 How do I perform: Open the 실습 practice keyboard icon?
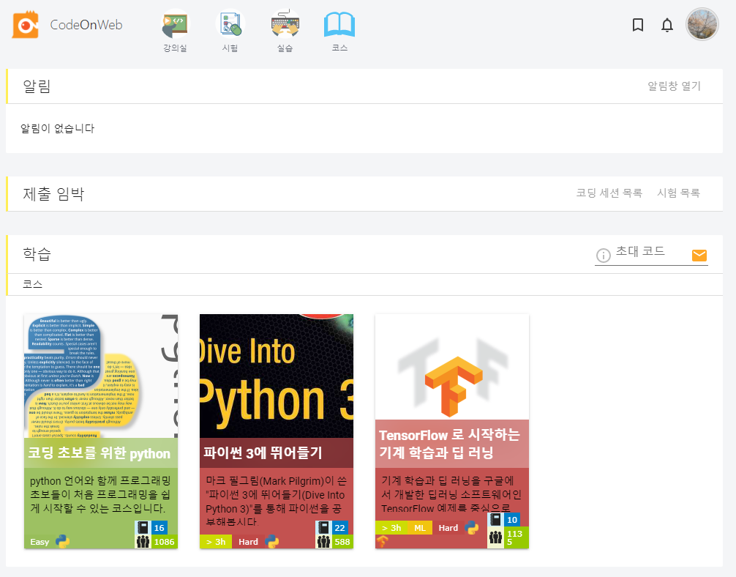pyautogui.click(x=285, y=23)
